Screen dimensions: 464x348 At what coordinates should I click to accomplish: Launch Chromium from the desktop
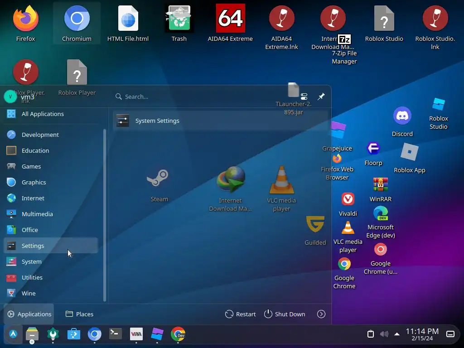(x=77, y=19)
